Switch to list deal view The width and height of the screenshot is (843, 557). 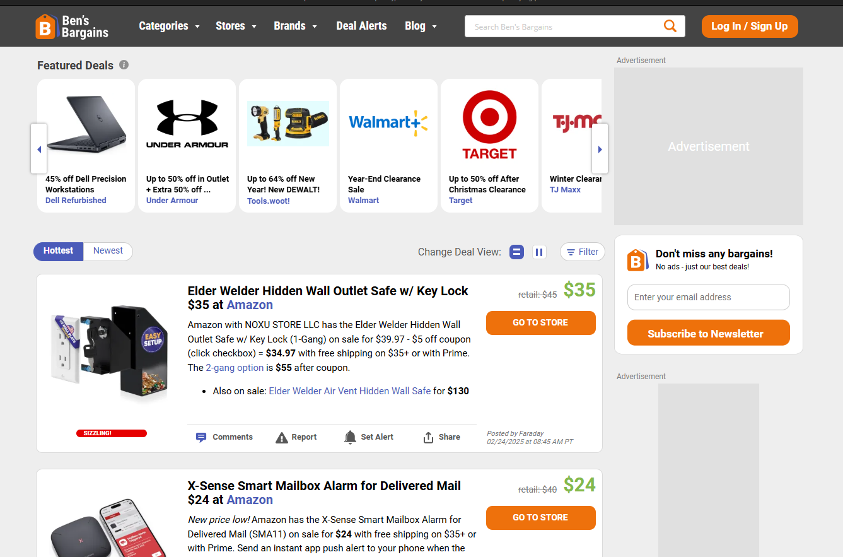(517, 252)
